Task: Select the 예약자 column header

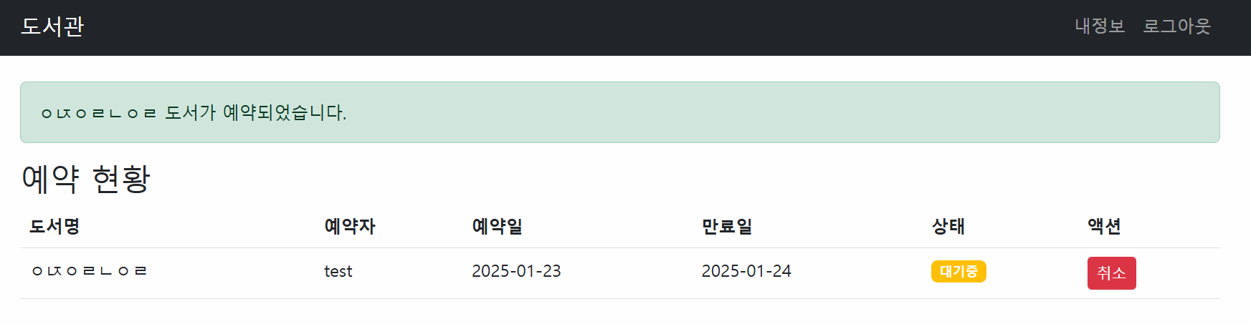Action: pos(350,227)
